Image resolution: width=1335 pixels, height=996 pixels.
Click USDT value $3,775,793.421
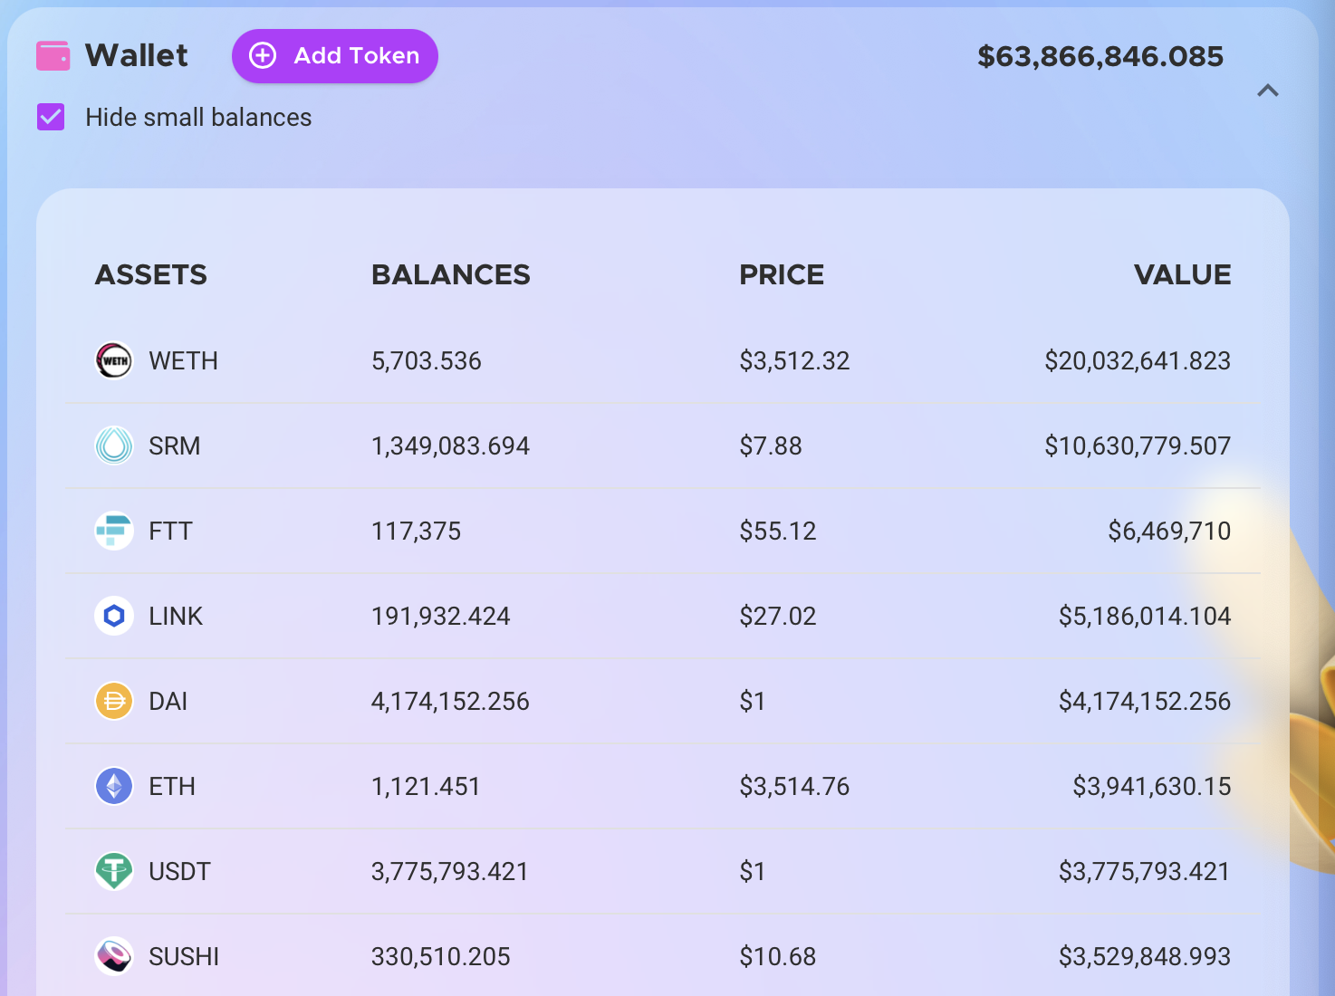[x=1145, y=871]
